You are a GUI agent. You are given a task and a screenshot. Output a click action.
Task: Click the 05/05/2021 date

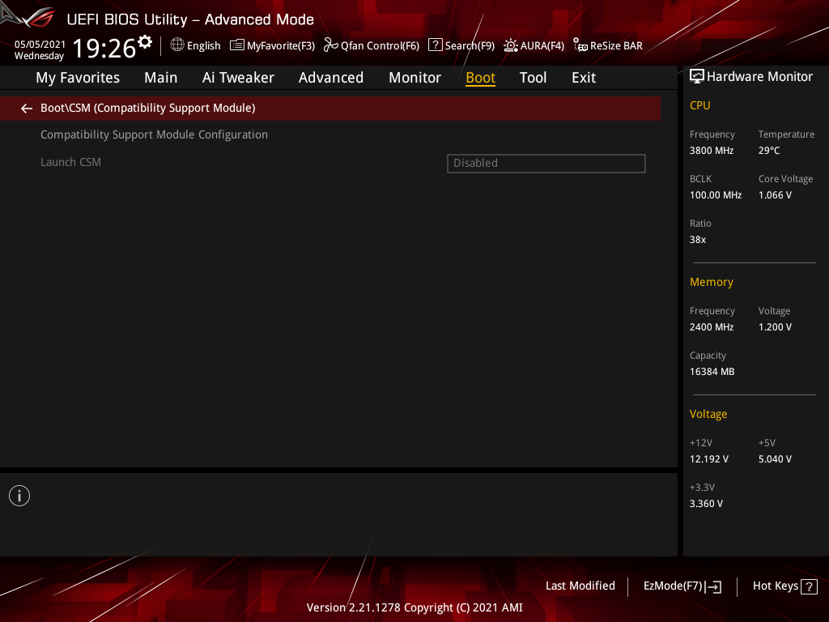pos(40,45)
